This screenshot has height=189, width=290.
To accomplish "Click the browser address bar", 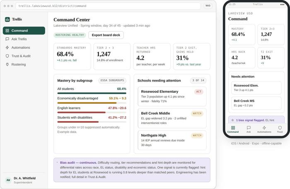I will coord(108,6).
